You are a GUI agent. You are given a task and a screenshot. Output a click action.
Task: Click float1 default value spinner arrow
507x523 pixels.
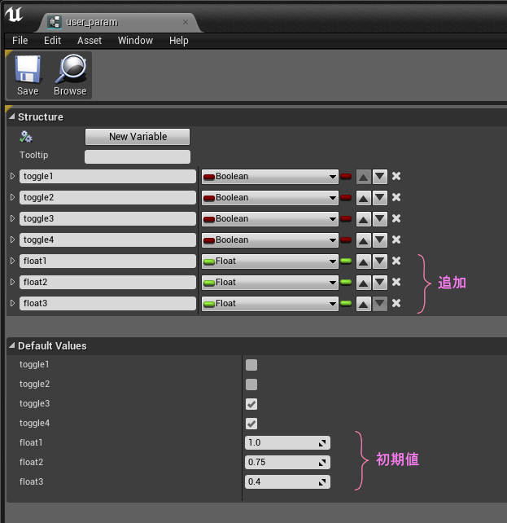322,443
